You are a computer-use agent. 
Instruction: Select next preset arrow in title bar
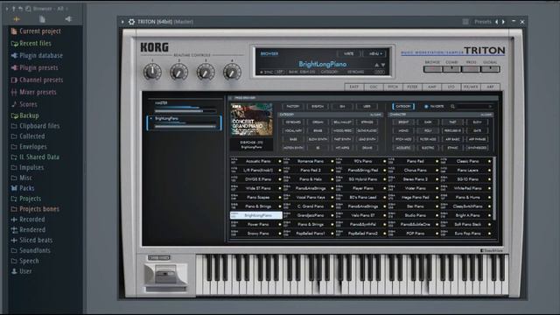click(x=504, y=22)
